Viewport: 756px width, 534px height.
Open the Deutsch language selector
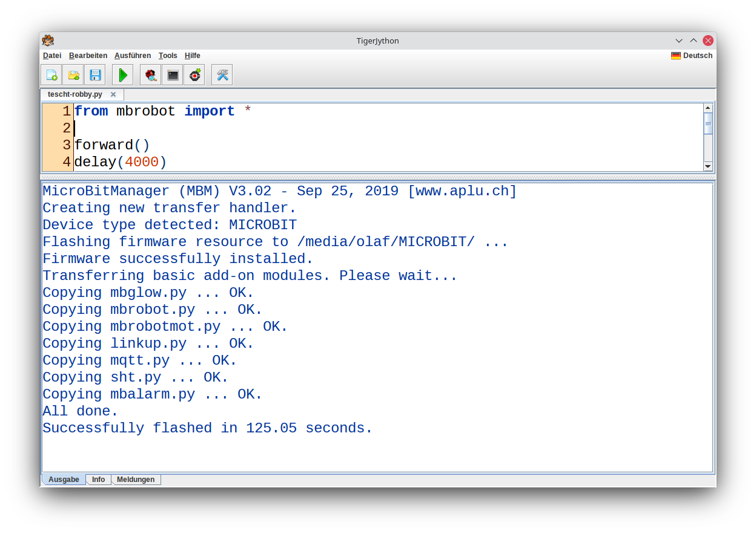point(692,56)
